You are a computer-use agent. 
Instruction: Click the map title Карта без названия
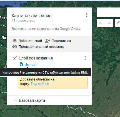(32, 15)
